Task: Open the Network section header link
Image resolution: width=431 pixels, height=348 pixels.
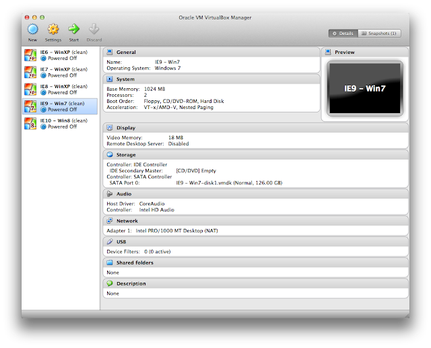Action: 127,221
